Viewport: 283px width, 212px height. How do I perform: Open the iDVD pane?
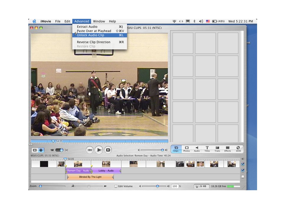[238, 149]
